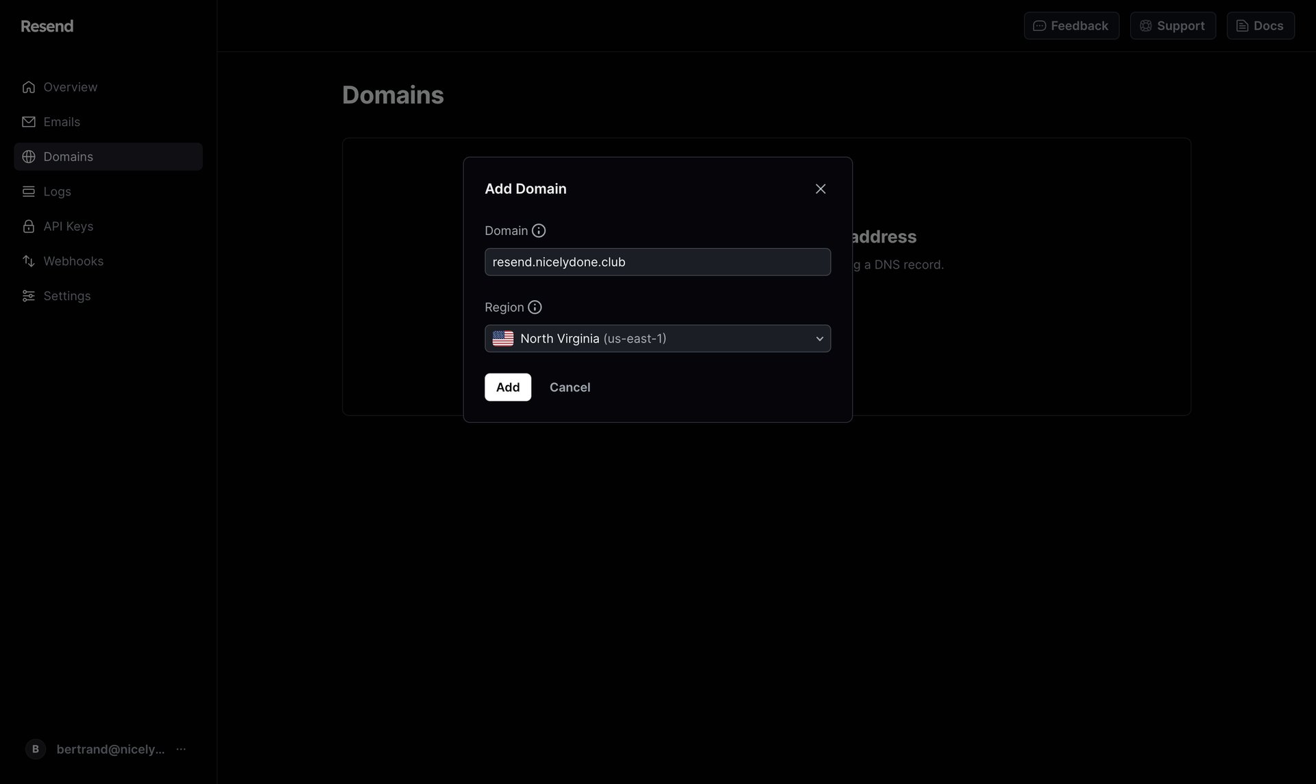Click the bertrand account avatar
Image resolution: width=1316 pixels, height=784 pixels.
[35, 749]
